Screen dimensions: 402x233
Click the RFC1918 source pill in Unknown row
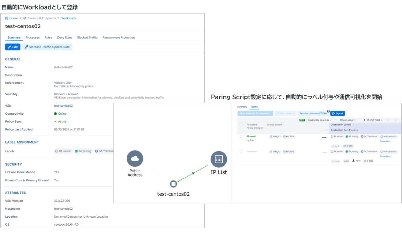point(289,152)
